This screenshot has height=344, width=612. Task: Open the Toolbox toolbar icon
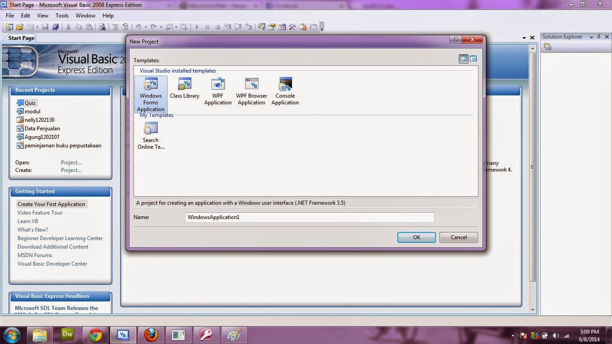[x=292, y=27]
